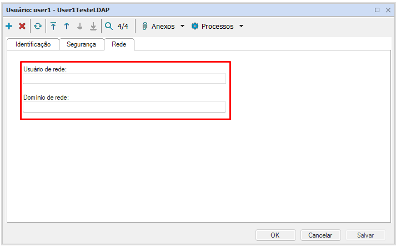Focus the Domínio de rede field
This screenshot has height=247, width=396.
124,107
